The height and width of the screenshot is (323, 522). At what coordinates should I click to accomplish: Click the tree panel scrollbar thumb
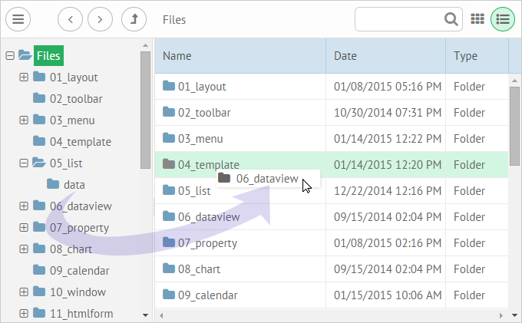click(x=146, y=110)
